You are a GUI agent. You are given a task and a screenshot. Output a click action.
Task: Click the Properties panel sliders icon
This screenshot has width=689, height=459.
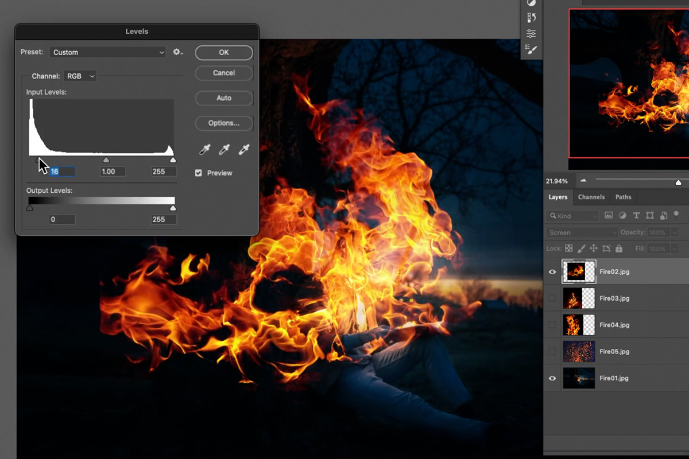click(x=531, y=33)
